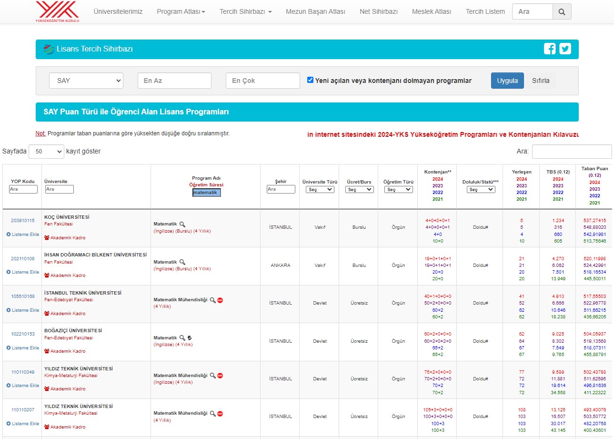Open Akademik Kadro for İstanbul Teknik Üniversitesi
The image size is (614, 439).
pos(65,314)
